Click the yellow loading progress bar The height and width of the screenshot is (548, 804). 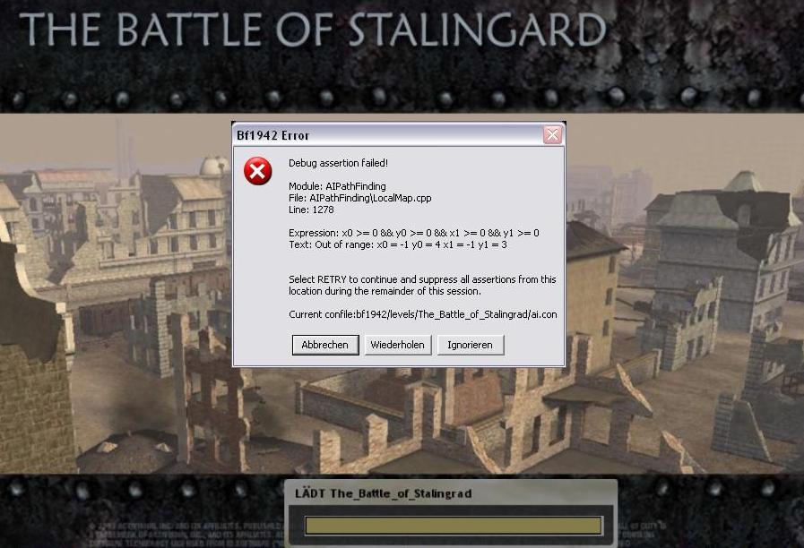(454, 526)
